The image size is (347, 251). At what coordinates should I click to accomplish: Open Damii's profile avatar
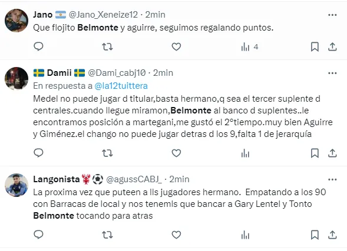pos(16,79)
